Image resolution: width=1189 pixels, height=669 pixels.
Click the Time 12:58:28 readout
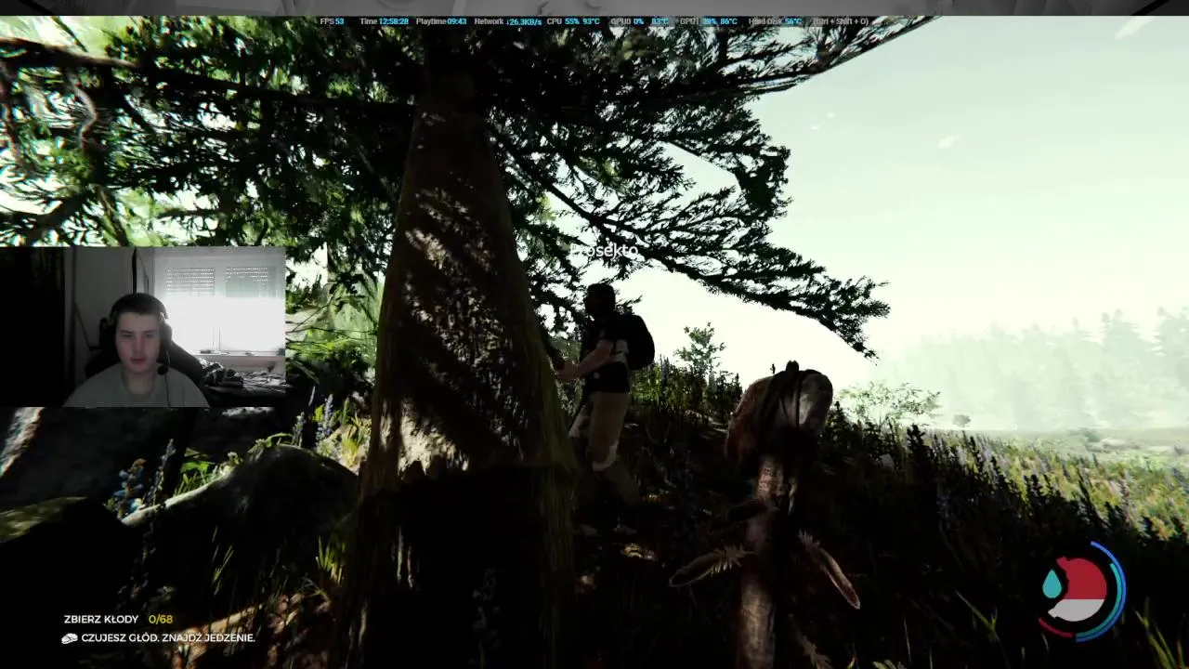tap(384, 21)
